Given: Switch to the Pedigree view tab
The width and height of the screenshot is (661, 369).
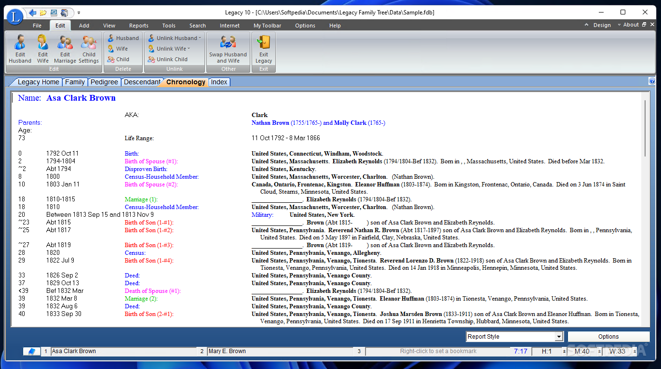Looking at the screenshot, I should coord(104,82).
